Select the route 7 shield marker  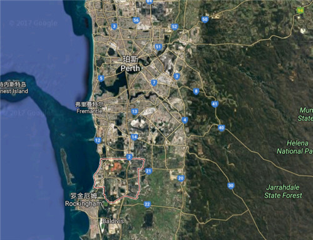[154, 82]
